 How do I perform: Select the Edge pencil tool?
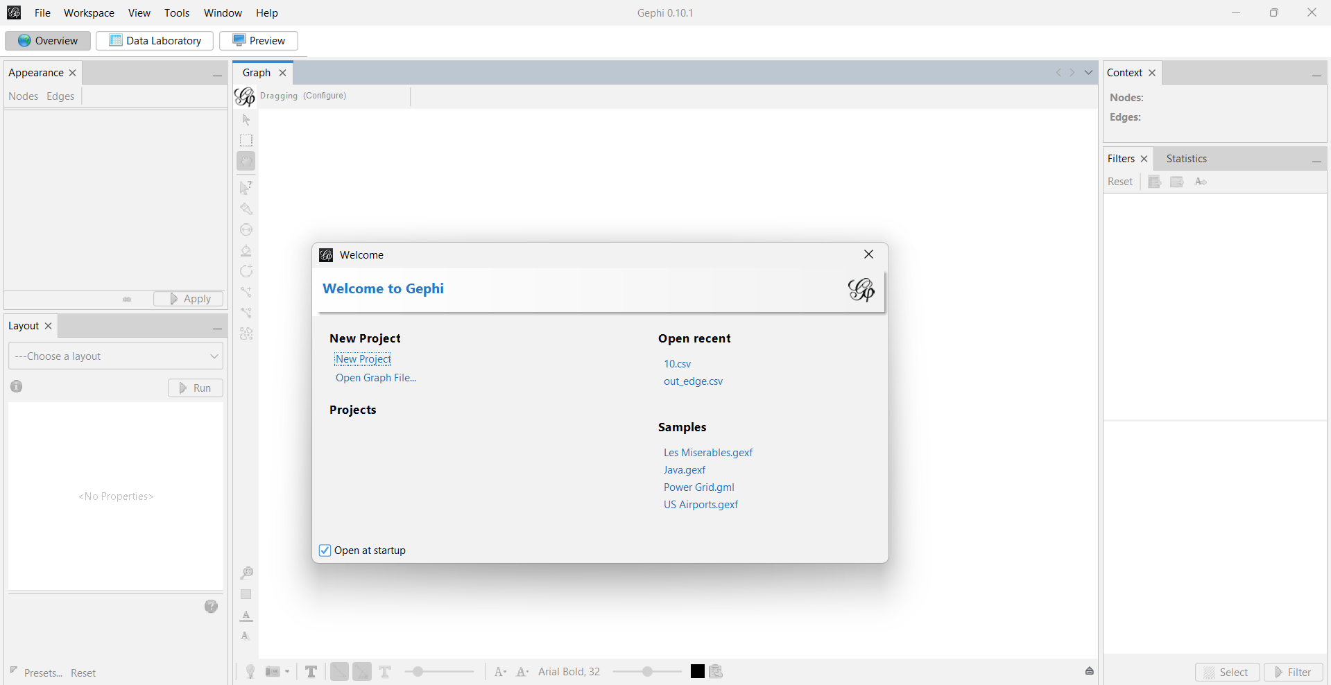246,292
